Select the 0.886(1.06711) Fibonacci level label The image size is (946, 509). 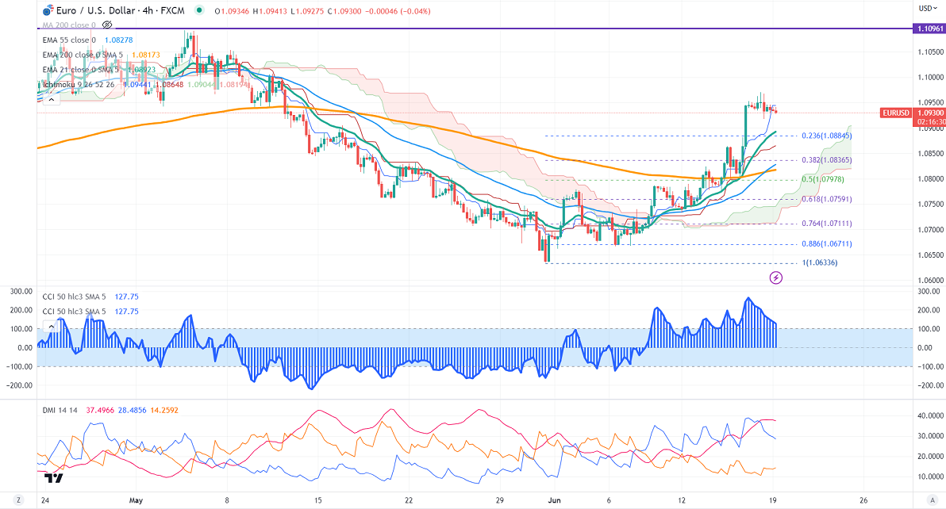pyautogui.click(x=826, y=244)
